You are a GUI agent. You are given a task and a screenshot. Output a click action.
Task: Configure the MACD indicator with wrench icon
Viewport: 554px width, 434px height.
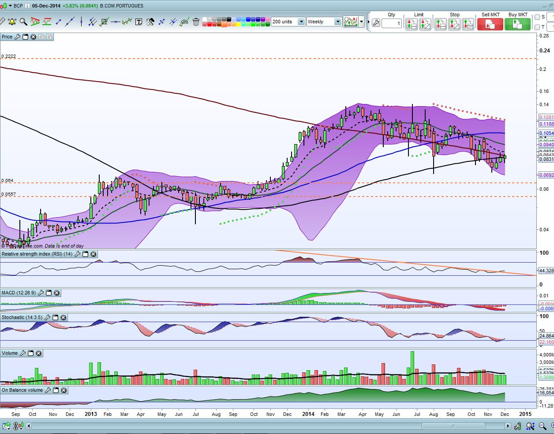[41, 293]
